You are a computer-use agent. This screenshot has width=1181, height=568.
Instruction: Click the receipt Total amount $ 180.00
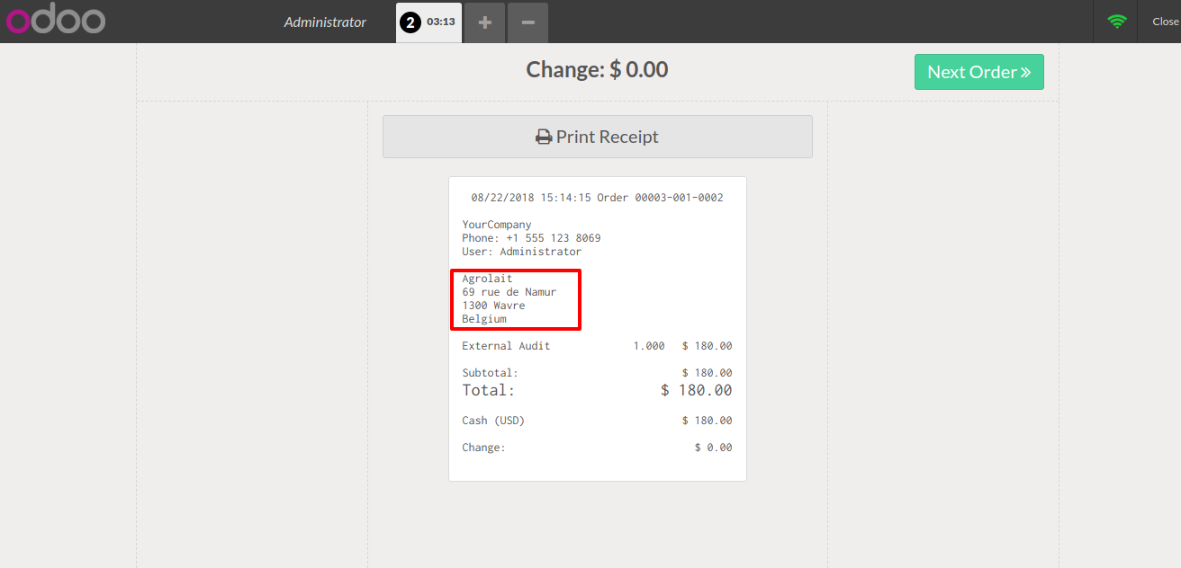point(697,390)
